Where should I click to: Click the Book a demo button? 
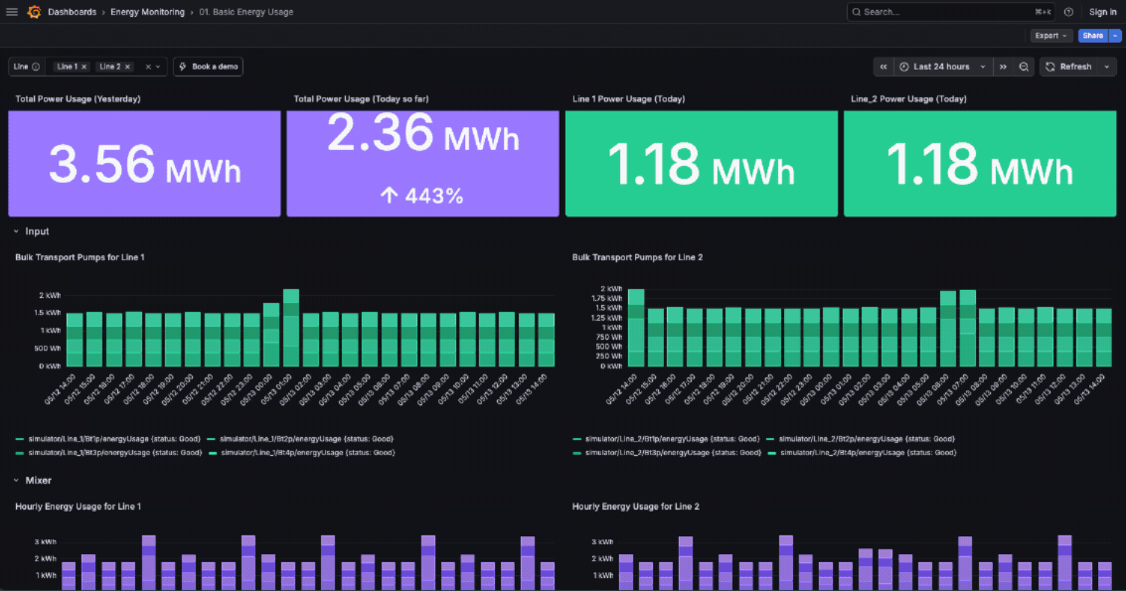tap(209, 67)
